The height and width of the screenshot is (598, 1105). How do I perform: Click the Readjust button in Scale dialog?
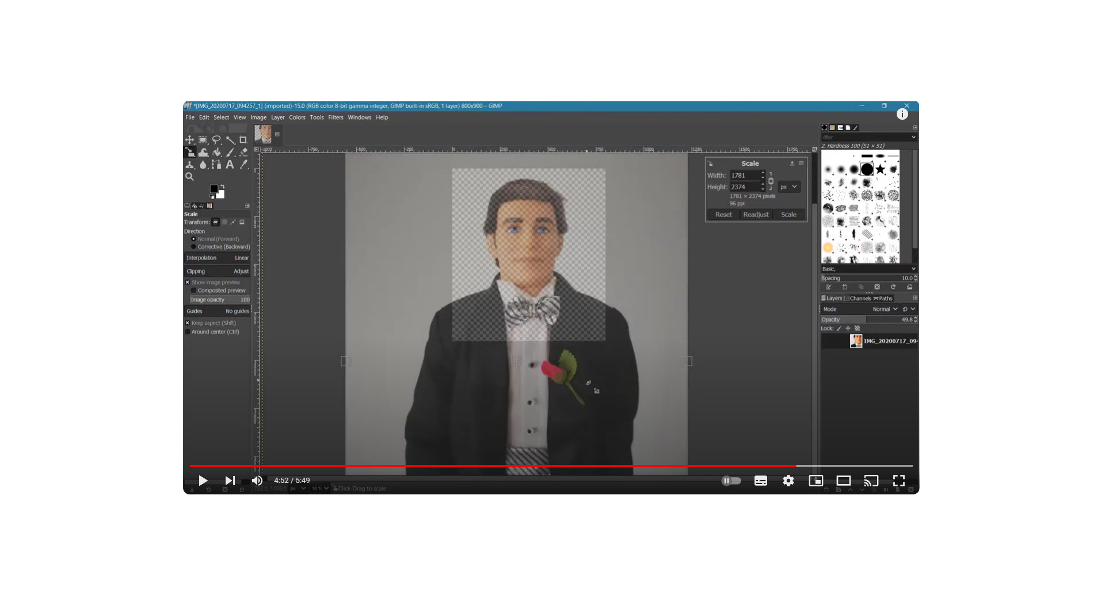(756, 215)
